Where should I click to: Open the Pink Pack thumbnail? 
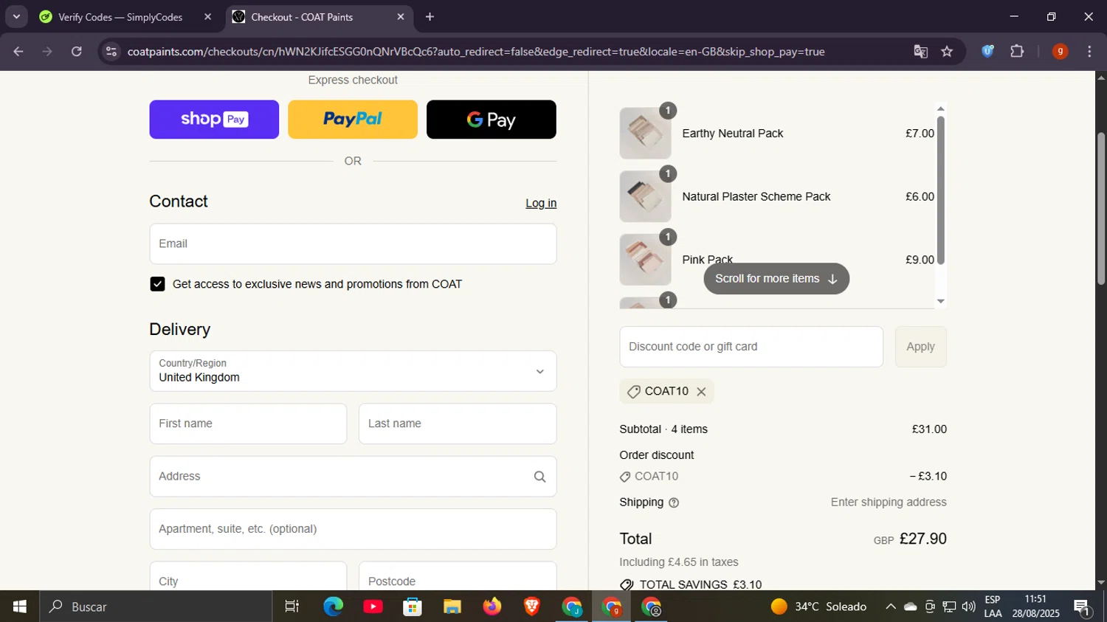645,260
